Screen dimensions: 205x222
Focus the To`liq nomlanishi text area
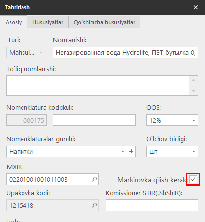click(98, 85)
